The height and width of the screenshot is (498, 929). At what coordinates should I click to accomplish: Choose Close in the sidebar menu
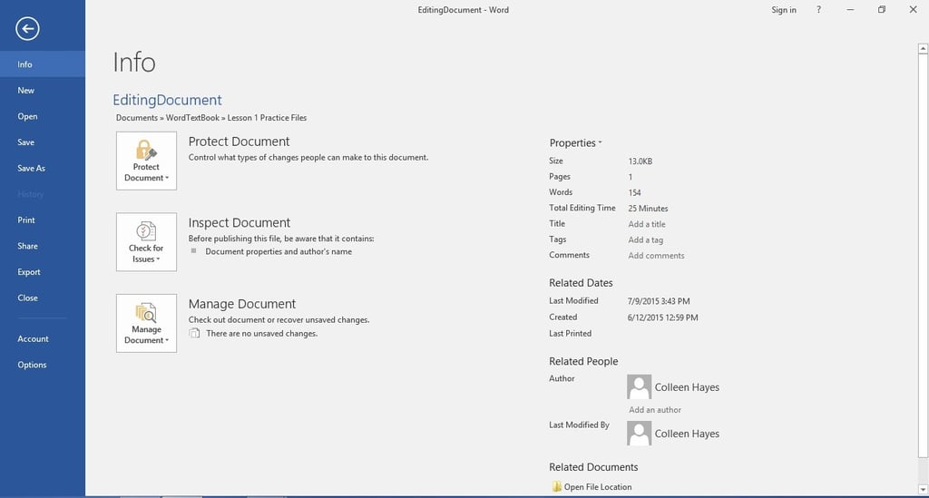tap(43, 298)
